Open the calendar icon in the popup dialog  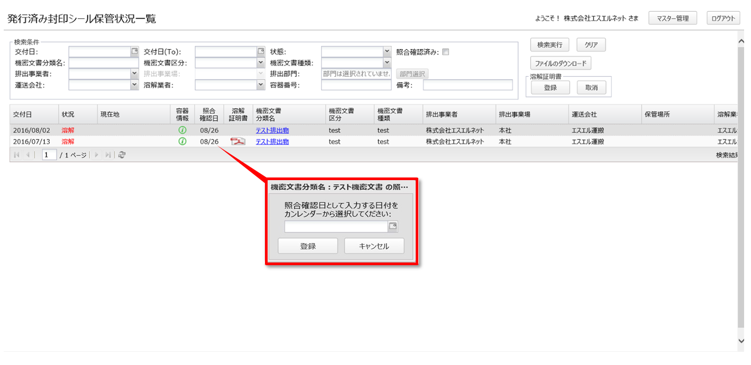pos(393,227)
